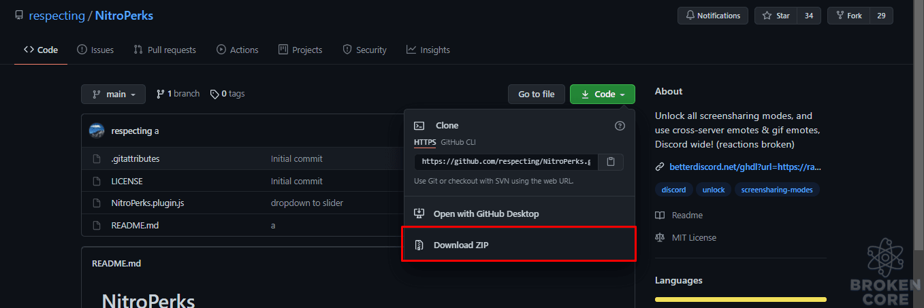Open LICENSE Initial commit message
Image resolution: width=924 pixels, height=308 pixels.
[x=297, y=181]
